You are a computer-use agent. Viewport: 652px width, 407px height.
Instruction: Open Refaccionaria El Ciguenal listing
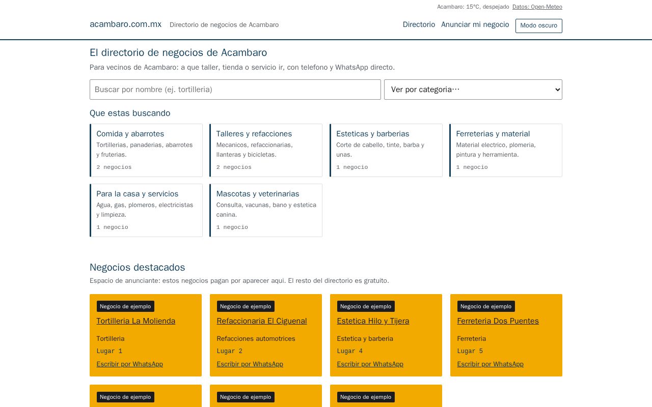tap(262, 321)
